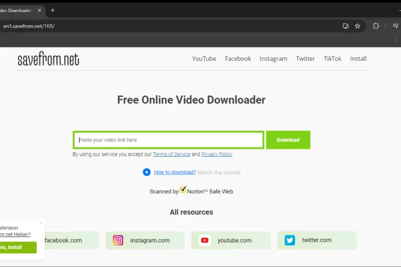Open a new browser tab
The height and width of the screenshot is (267, 401).
click(53, 10)
